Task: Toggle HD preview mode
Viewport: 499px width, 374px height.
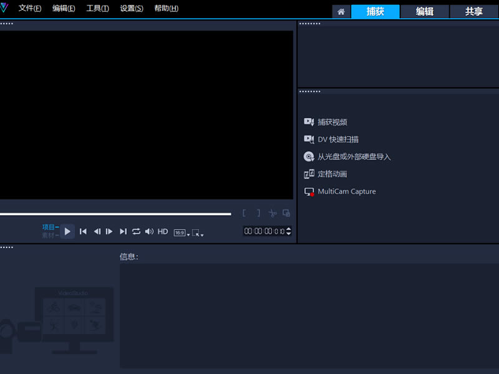Action: tap(163, 231)
